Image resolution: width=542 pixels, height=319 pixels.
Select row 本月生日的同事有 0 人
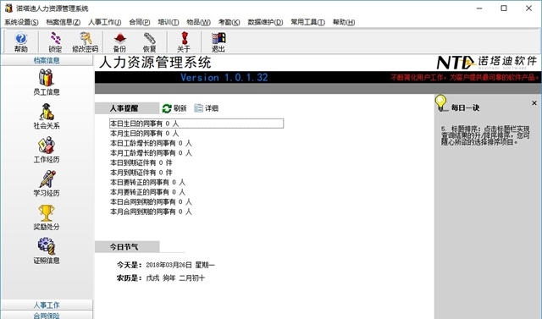click(145, 133)
